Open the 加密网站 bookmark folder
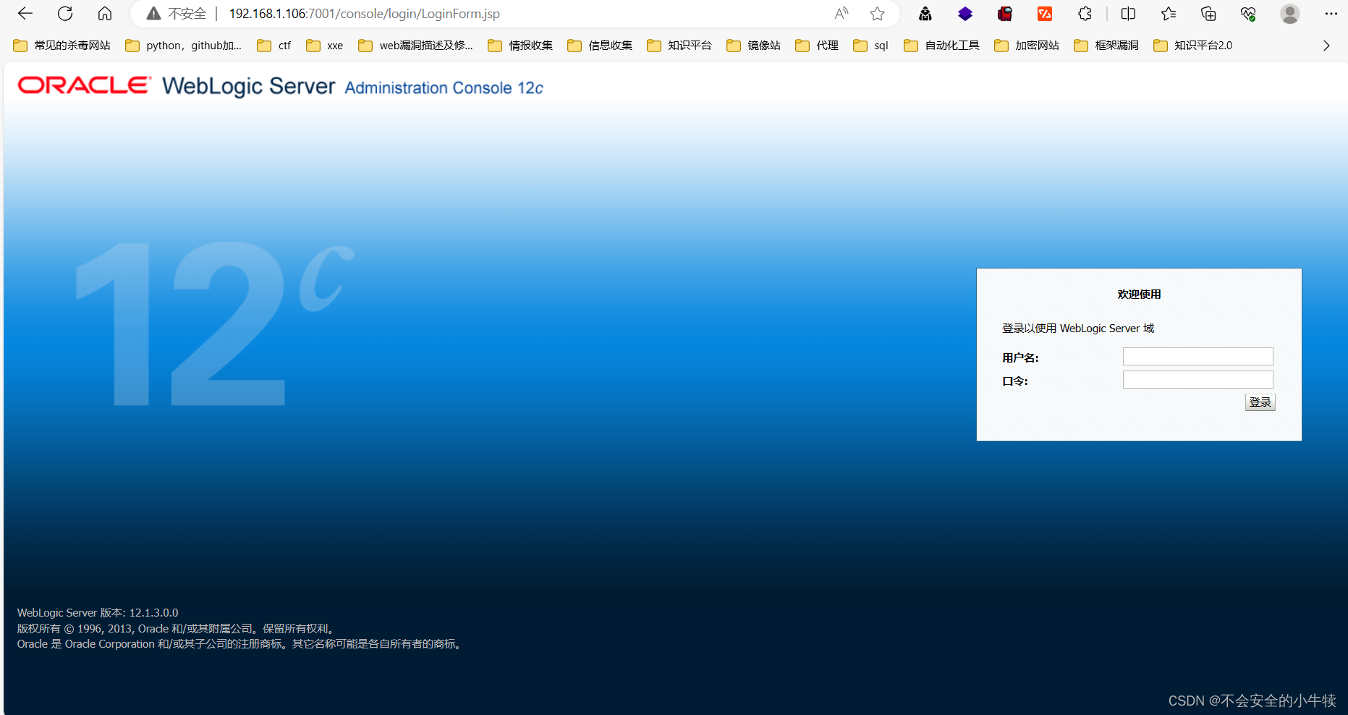 click(1027, 46)
